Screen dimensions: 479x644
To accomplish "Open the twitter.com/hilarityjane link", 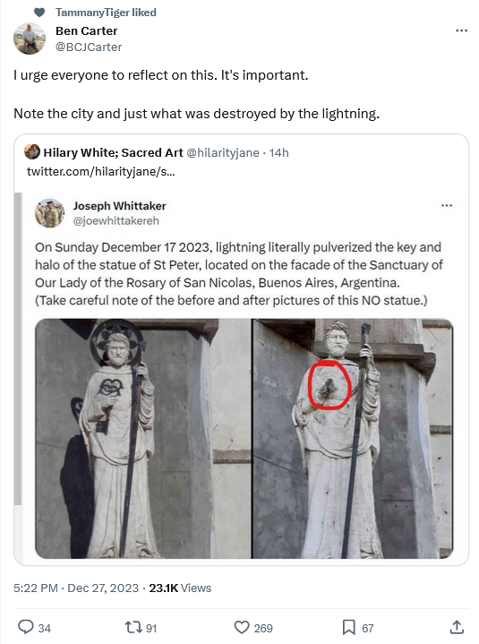I will coord(101,171).
